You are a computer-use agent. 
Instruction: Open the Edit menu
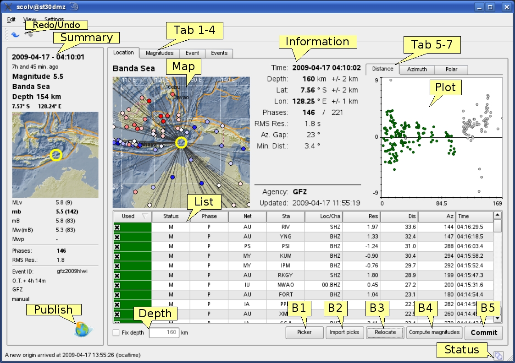pos(11,20)
